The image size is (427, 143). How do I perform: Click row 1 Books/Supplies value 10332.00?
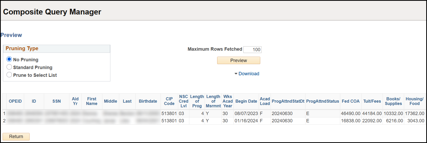[394, 114]
